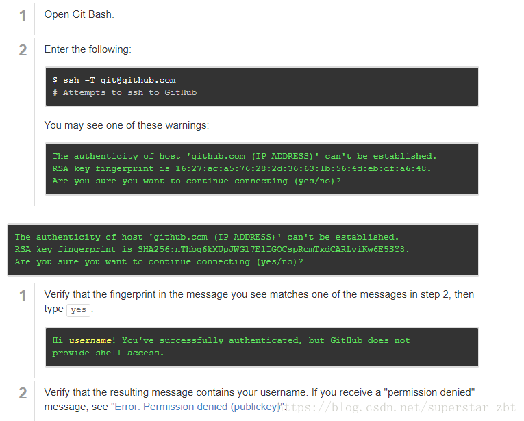Click the "Hi username!" success message line
This screenshot has width=524, height=421.
point(231,340)
